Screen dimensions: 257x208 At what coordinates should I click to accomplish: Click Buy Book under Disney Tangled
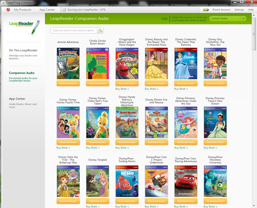tap(93, 207)
